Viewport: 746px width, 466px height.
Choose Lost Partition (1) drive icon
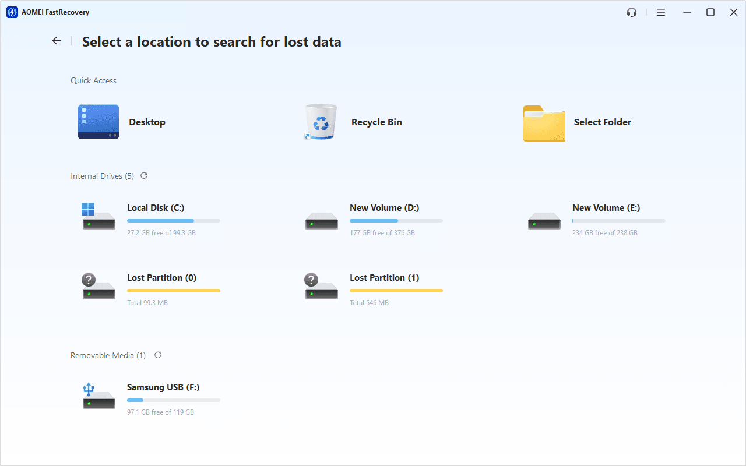pyautogui.click(x=321, y=286)
